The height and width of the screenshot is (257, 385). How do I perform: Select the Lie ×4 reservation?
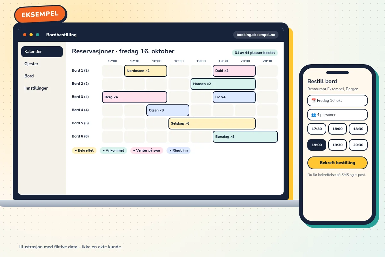tap(234, 97)
